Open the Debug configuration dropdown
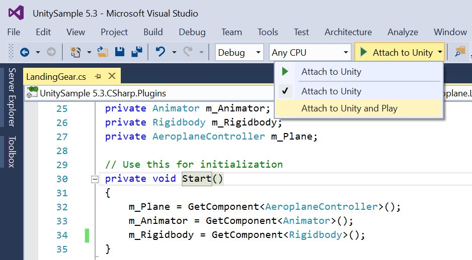The height and width of the screenshot is (260, 472). click(x=240, y=53)
